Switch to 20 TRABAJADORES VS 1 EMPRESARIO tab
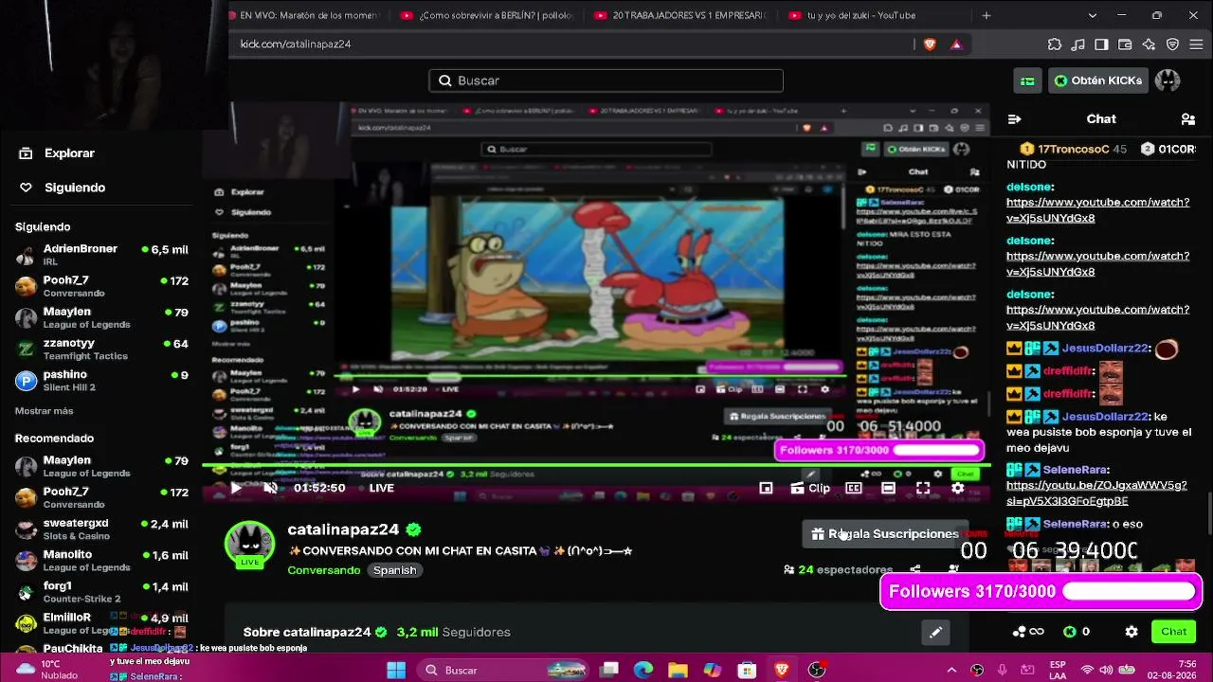 coord(679,15)
